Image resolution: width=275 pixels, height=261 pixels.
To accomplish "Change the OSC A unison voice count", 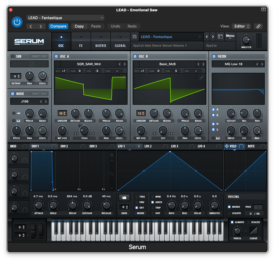I will point(62,113).
